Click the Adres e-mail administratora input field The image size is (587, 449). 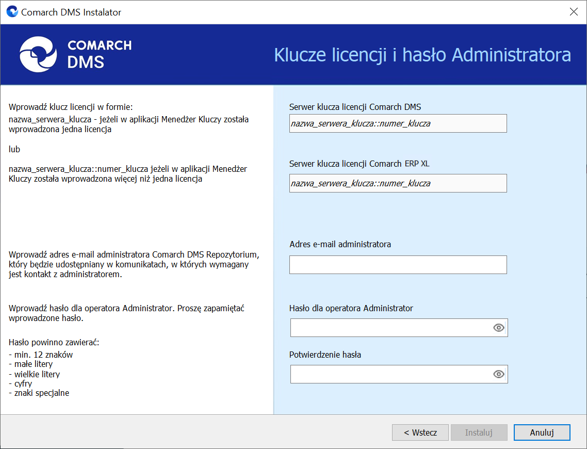pyautogui.click(x=398, y=265)
